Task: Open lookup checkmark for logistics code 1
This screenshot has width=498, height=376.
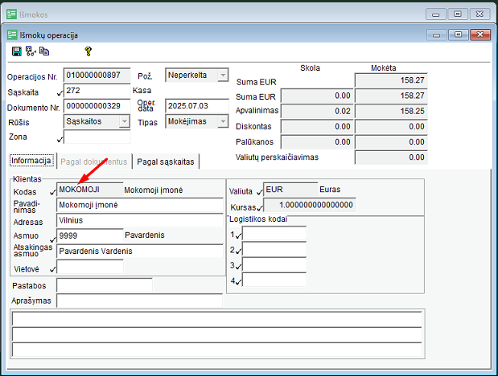Action: tap(238, 235)
